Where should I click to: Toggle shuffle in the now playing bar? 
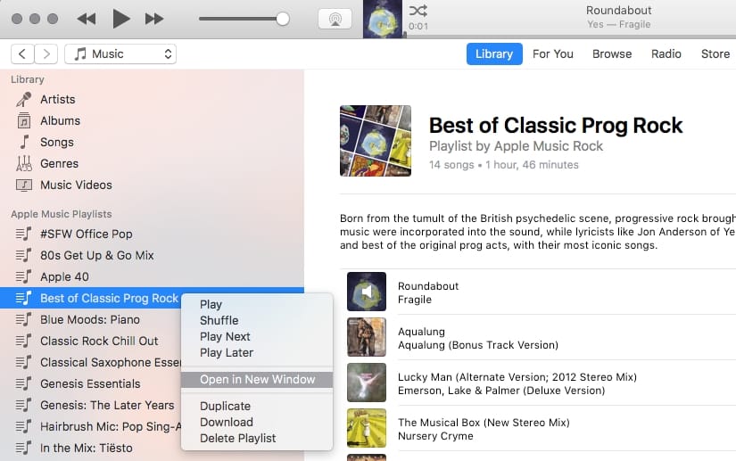click(x=418, y=11)
